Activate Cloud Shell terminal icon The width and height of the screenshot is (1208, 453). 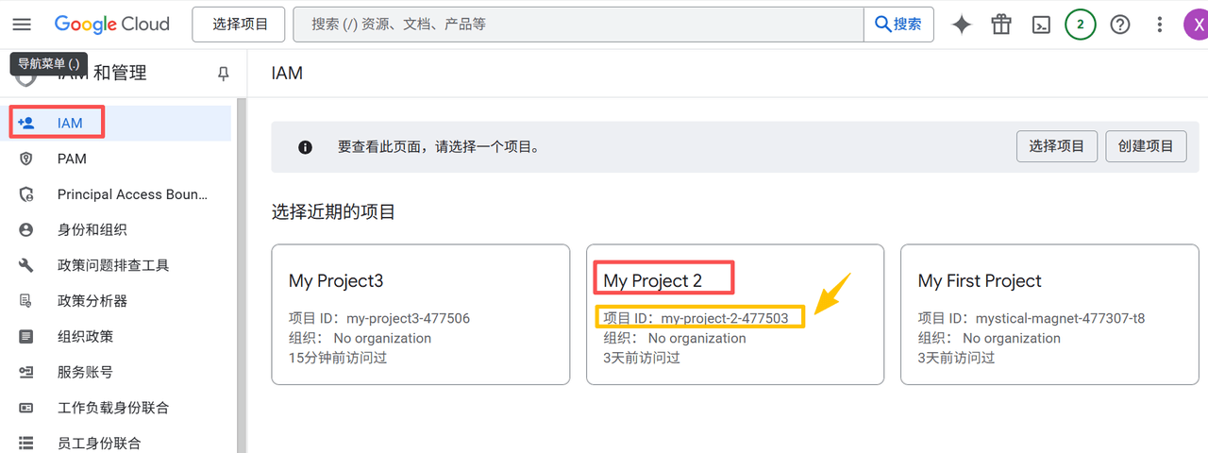[1040, 25]
